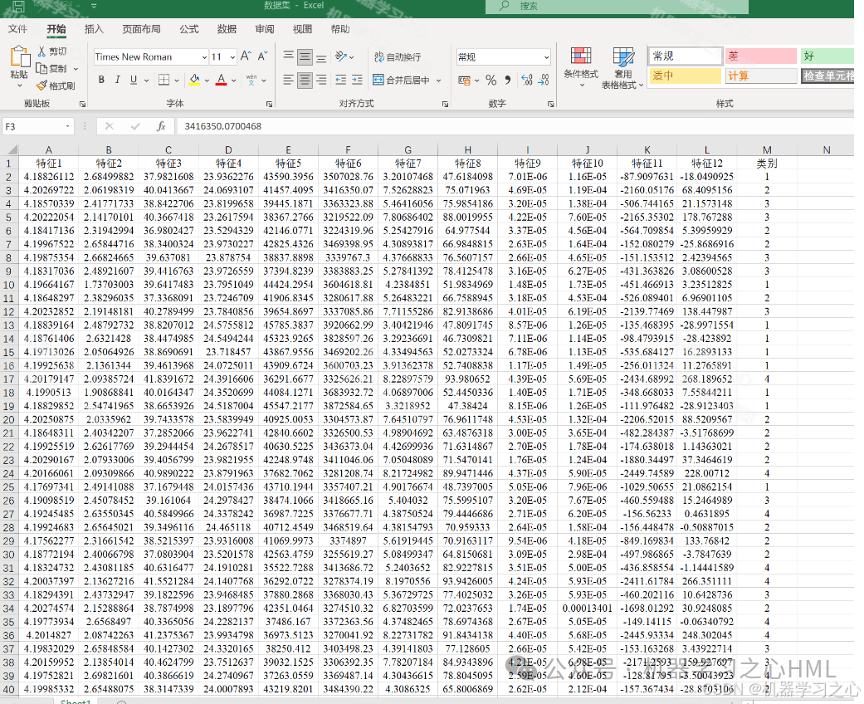Viewport: 864px width, 704px height.
Task: Toggle italic formatting
Action: [117, 80]
